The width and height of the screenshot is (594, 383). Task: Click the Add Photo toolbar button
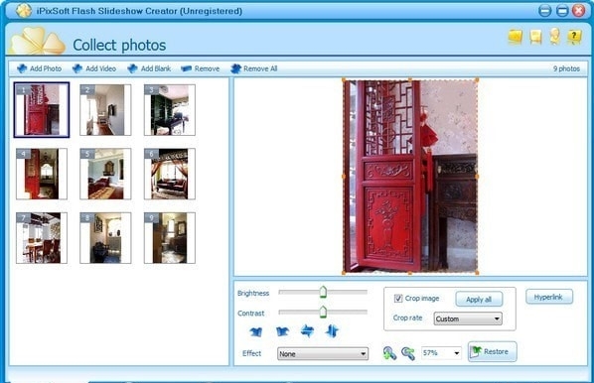click(40, 68)
